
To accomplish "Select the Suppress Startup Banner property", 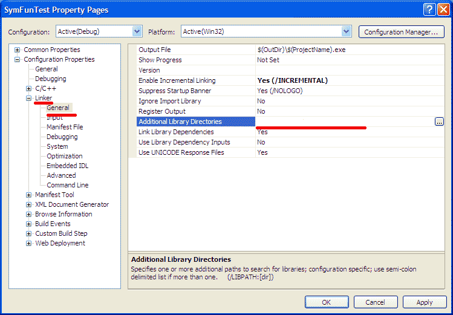I will [x=195, y=91].
